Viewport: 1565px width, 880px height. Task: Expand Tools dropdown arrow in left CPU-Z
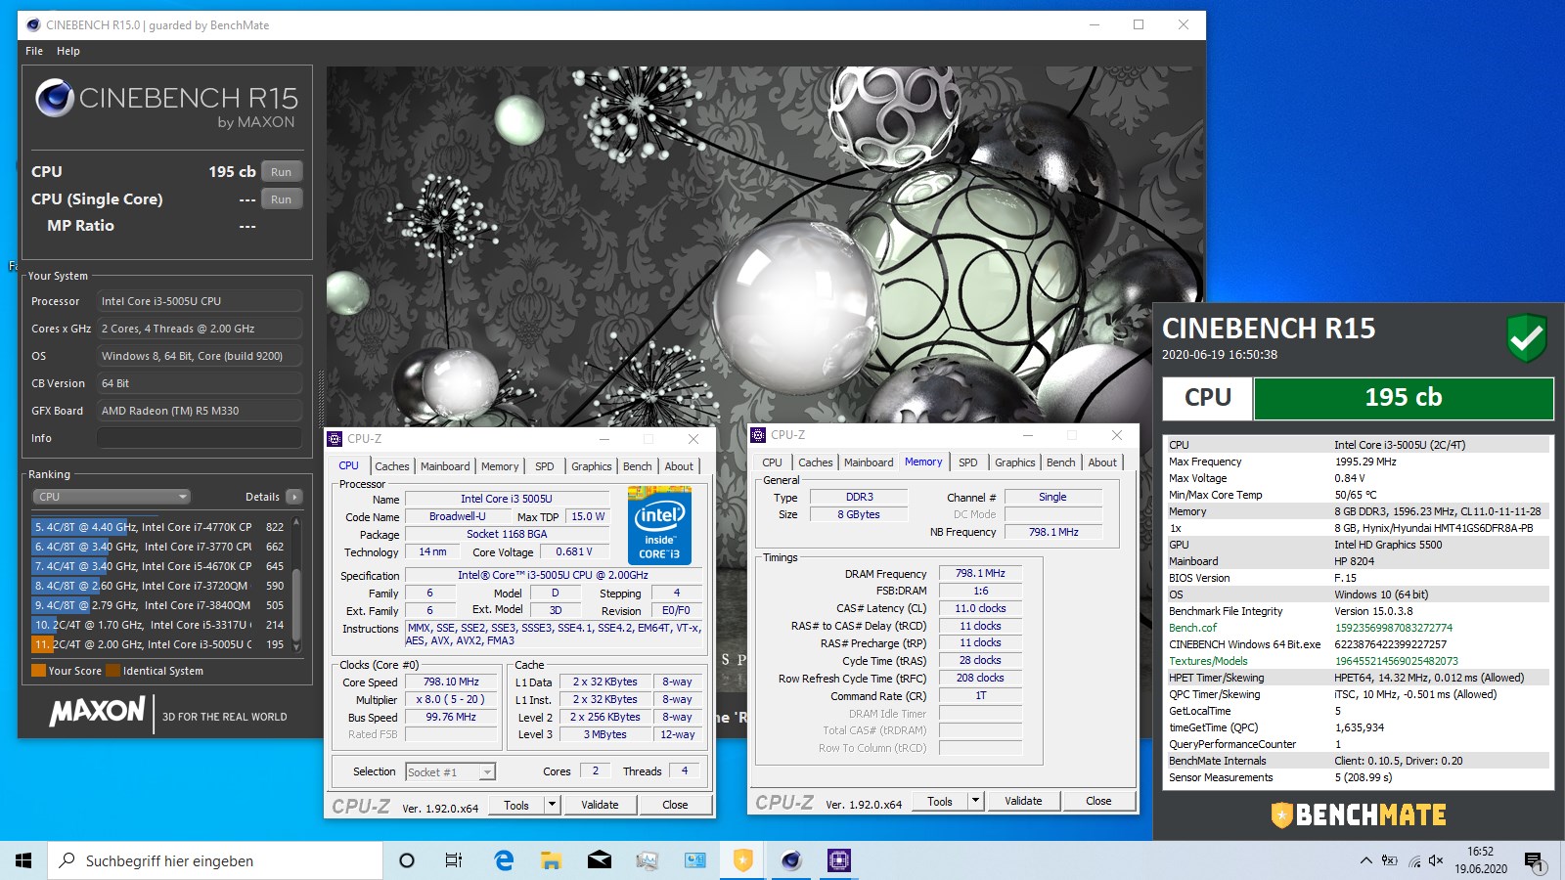[x=552, y=805]
